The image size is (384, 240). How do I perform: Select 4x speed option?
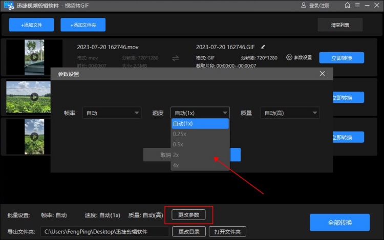(200, 165)
